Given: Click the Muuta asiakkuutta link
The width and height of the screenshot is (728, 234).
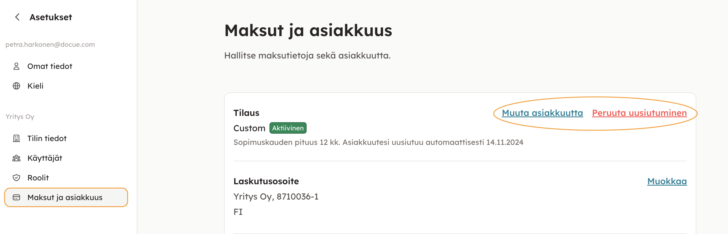Looking at the screenshot, I should 542,113.
